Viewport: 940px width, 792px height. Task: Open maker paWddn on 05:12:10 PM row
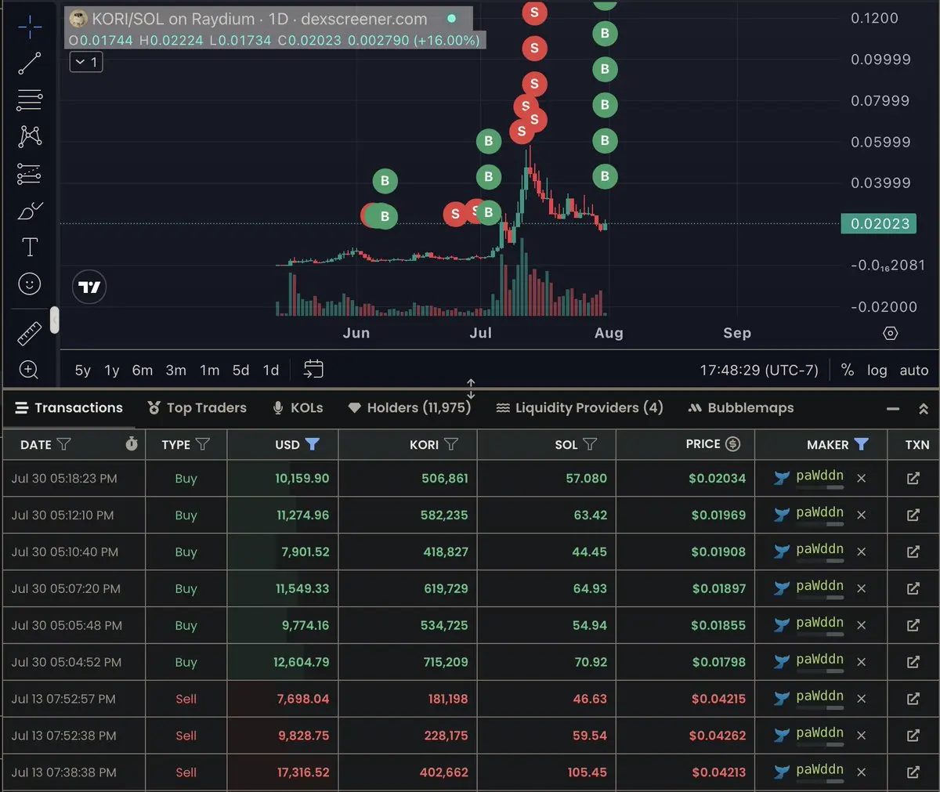pos(819,512)
